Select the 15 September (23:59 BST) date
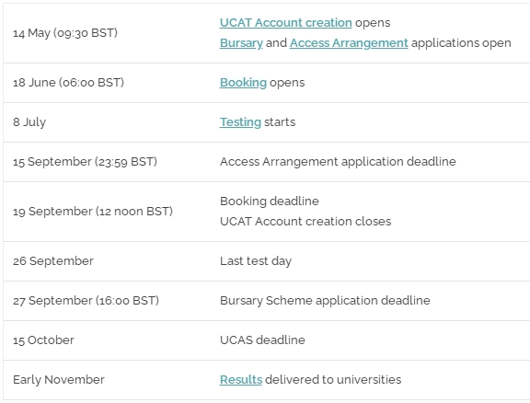Image resolution: width=530 pixels, height=403 pixels. (x=85, y=162)
